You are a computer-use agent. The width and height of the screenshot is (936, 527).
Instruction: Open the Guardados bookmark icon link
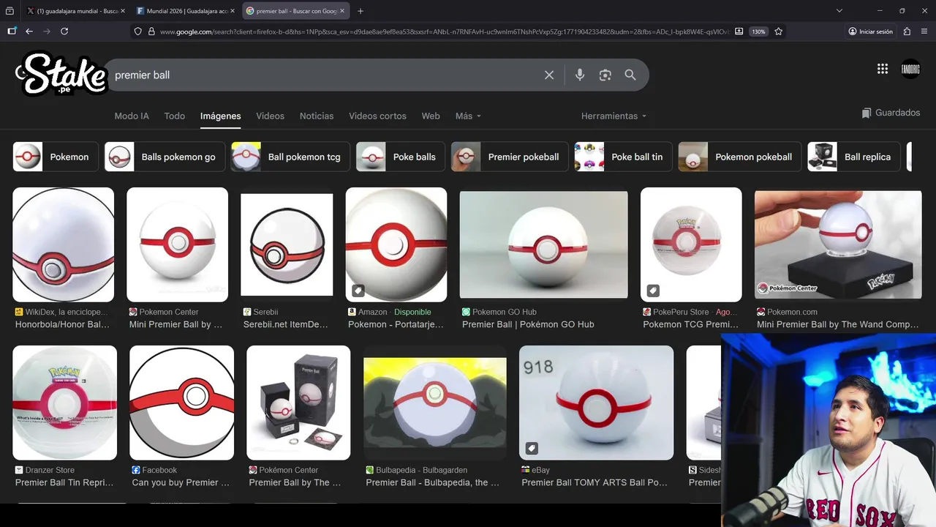pyautogui.click(x=891, y=113)
